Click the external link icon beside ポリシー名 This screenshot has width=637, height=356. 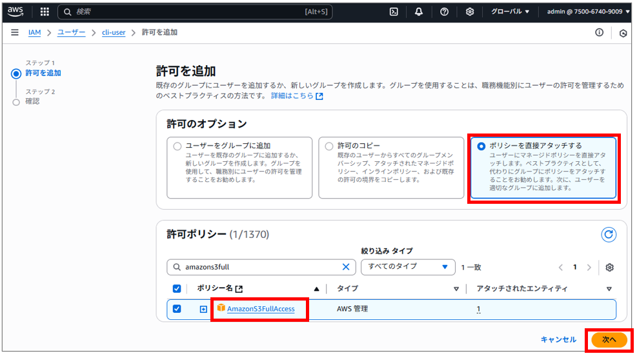click(239, 289)
